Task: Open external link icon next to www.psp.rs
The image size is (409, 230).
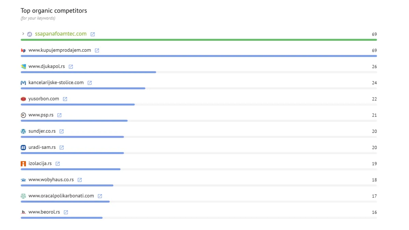Action: coord(59,115)
